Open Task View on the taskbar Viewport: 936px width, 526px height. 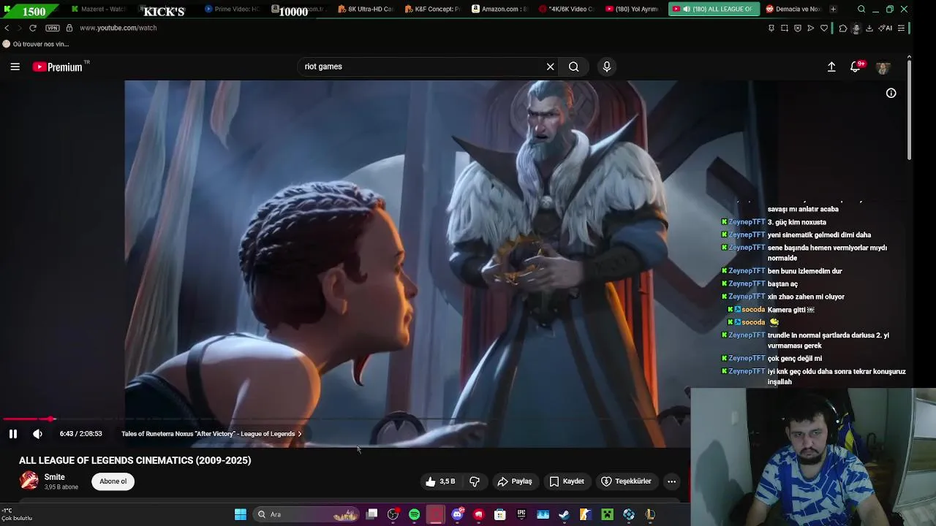click(x=371, y=514)
